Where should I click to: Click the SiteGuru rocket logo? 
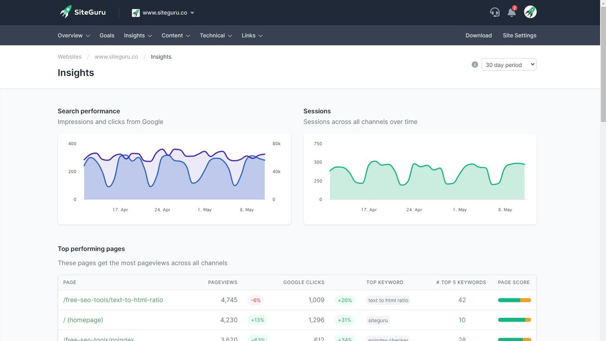[65, 12]
